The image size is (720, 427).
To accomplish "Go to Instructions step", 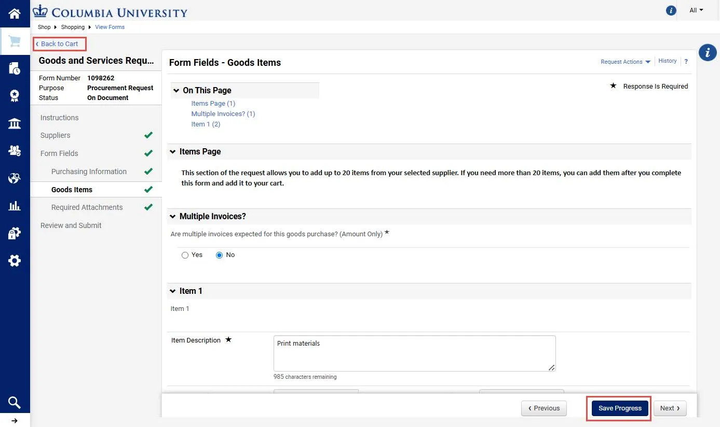I will (60, 118).
